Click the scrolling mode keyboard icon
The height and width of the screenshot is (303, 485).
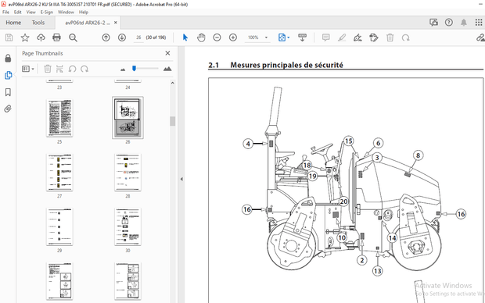click(x=302, y=37)
